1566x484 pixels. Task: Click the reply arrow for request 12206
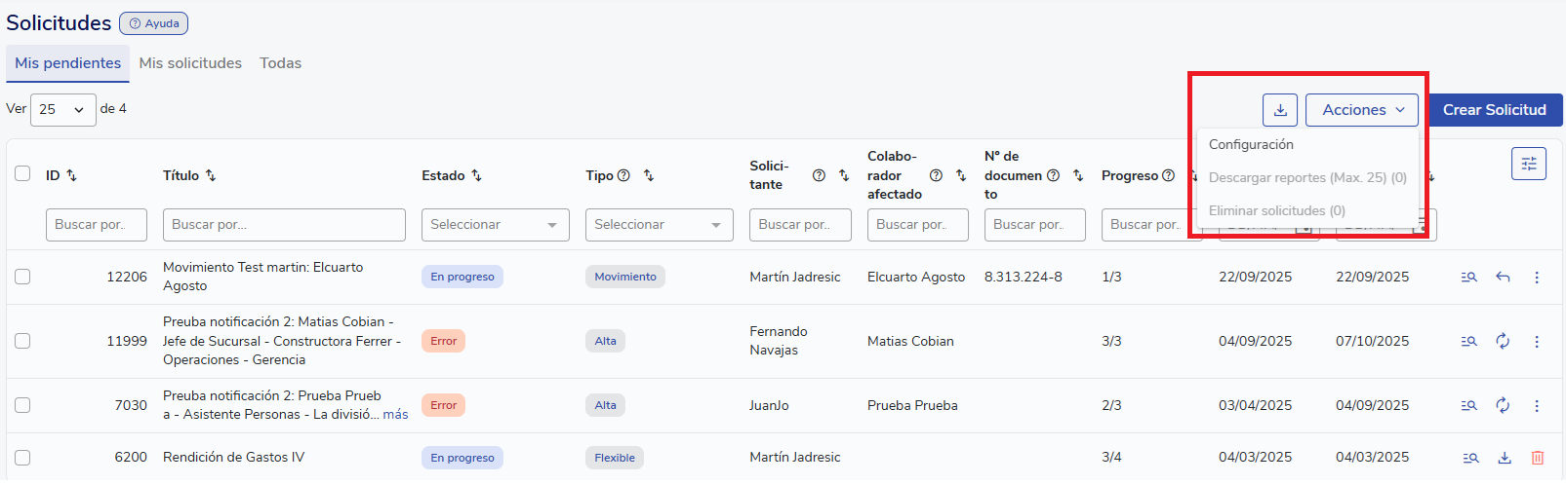click(x=1503, y=278)
